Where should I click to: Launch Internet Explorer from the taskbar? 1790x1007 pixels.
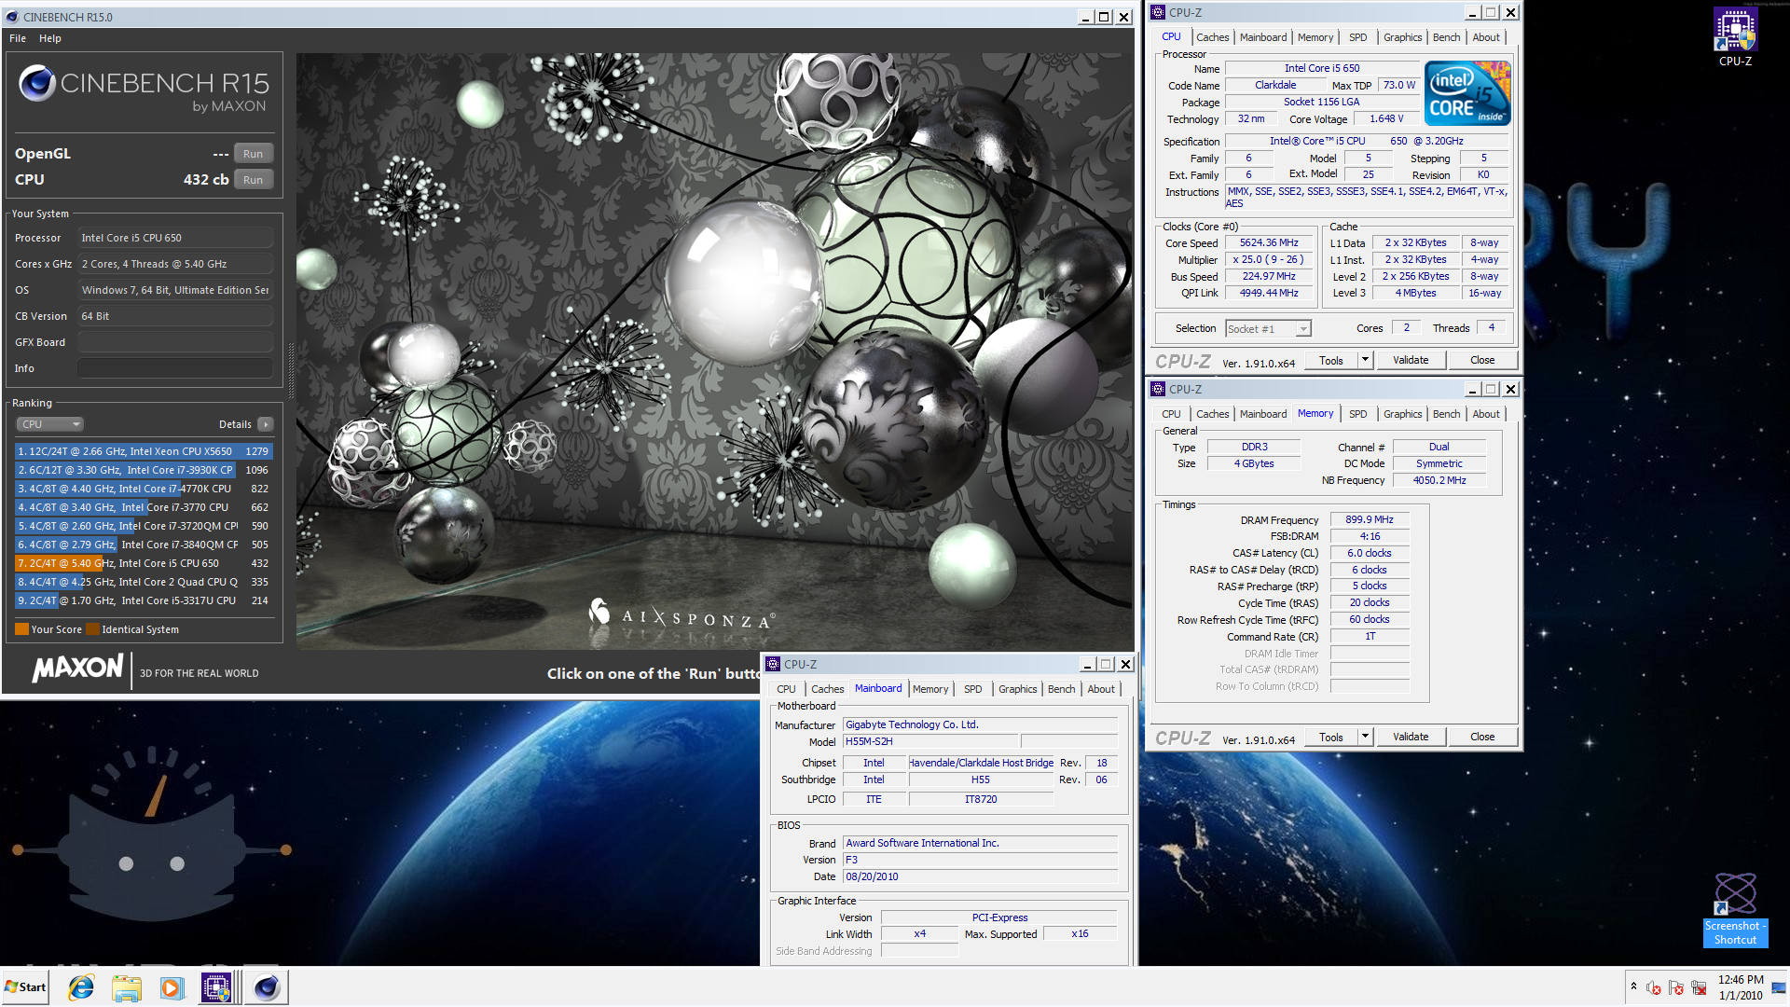pyautogui.click(x=81, y=987)
